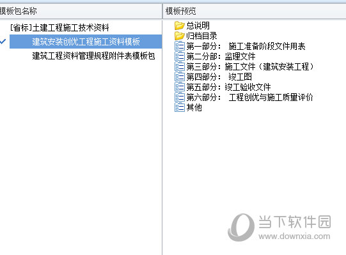346x255 pixels.
Task: Select 第六部分: 工程创优与施工质量评价
Action: pos(250,97)
